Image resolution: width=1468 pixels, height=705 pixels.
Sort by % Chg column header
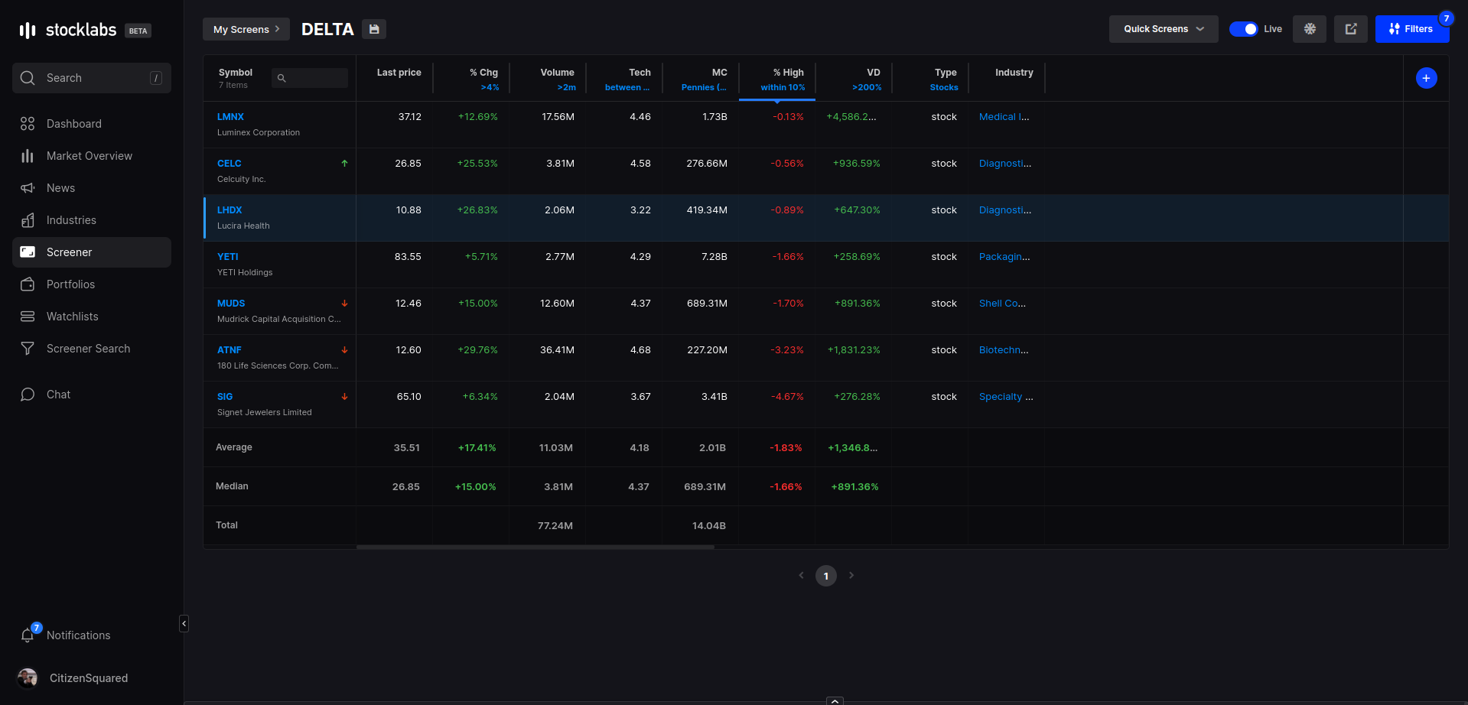pos(483,73)
